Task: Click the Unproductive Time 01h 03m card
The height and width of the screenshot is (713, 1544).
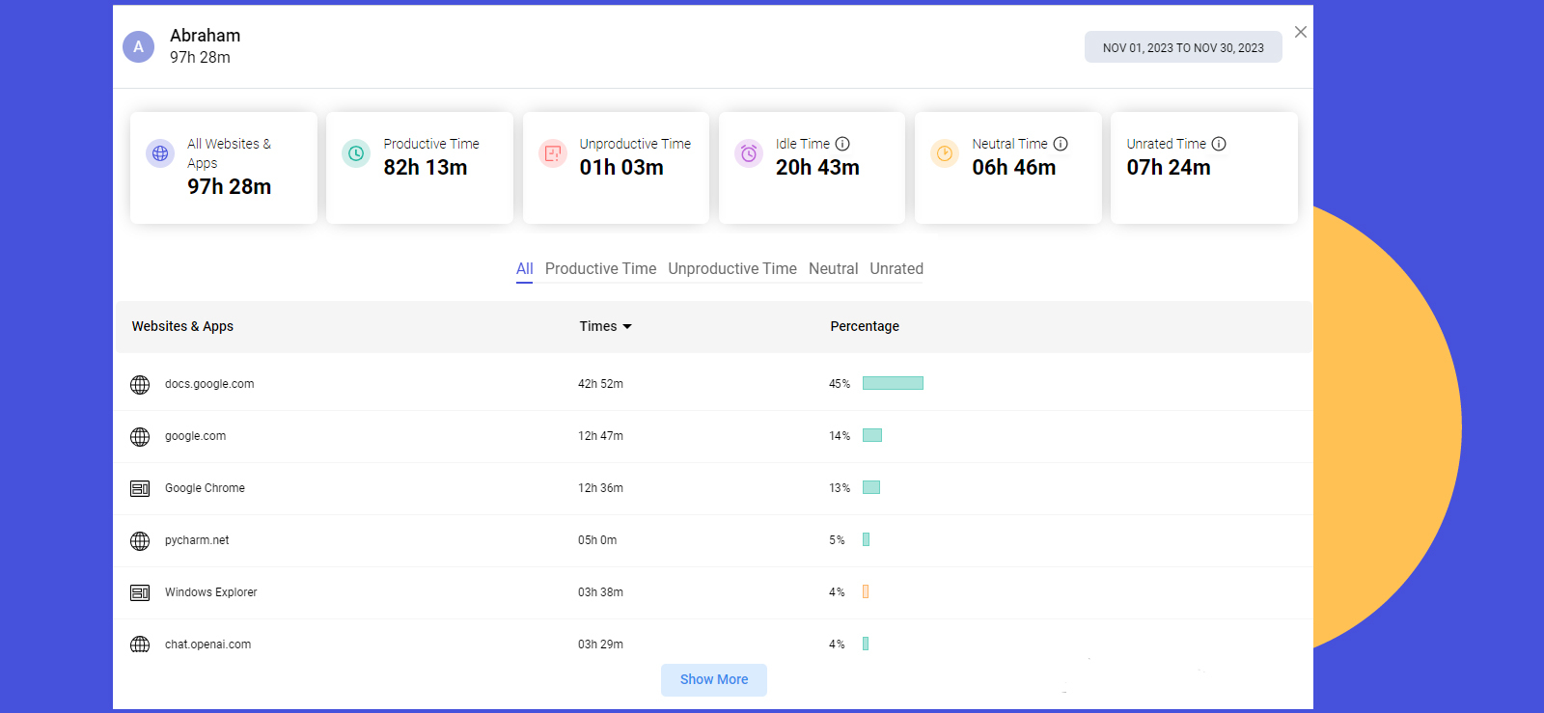Action: pos(616,168)
